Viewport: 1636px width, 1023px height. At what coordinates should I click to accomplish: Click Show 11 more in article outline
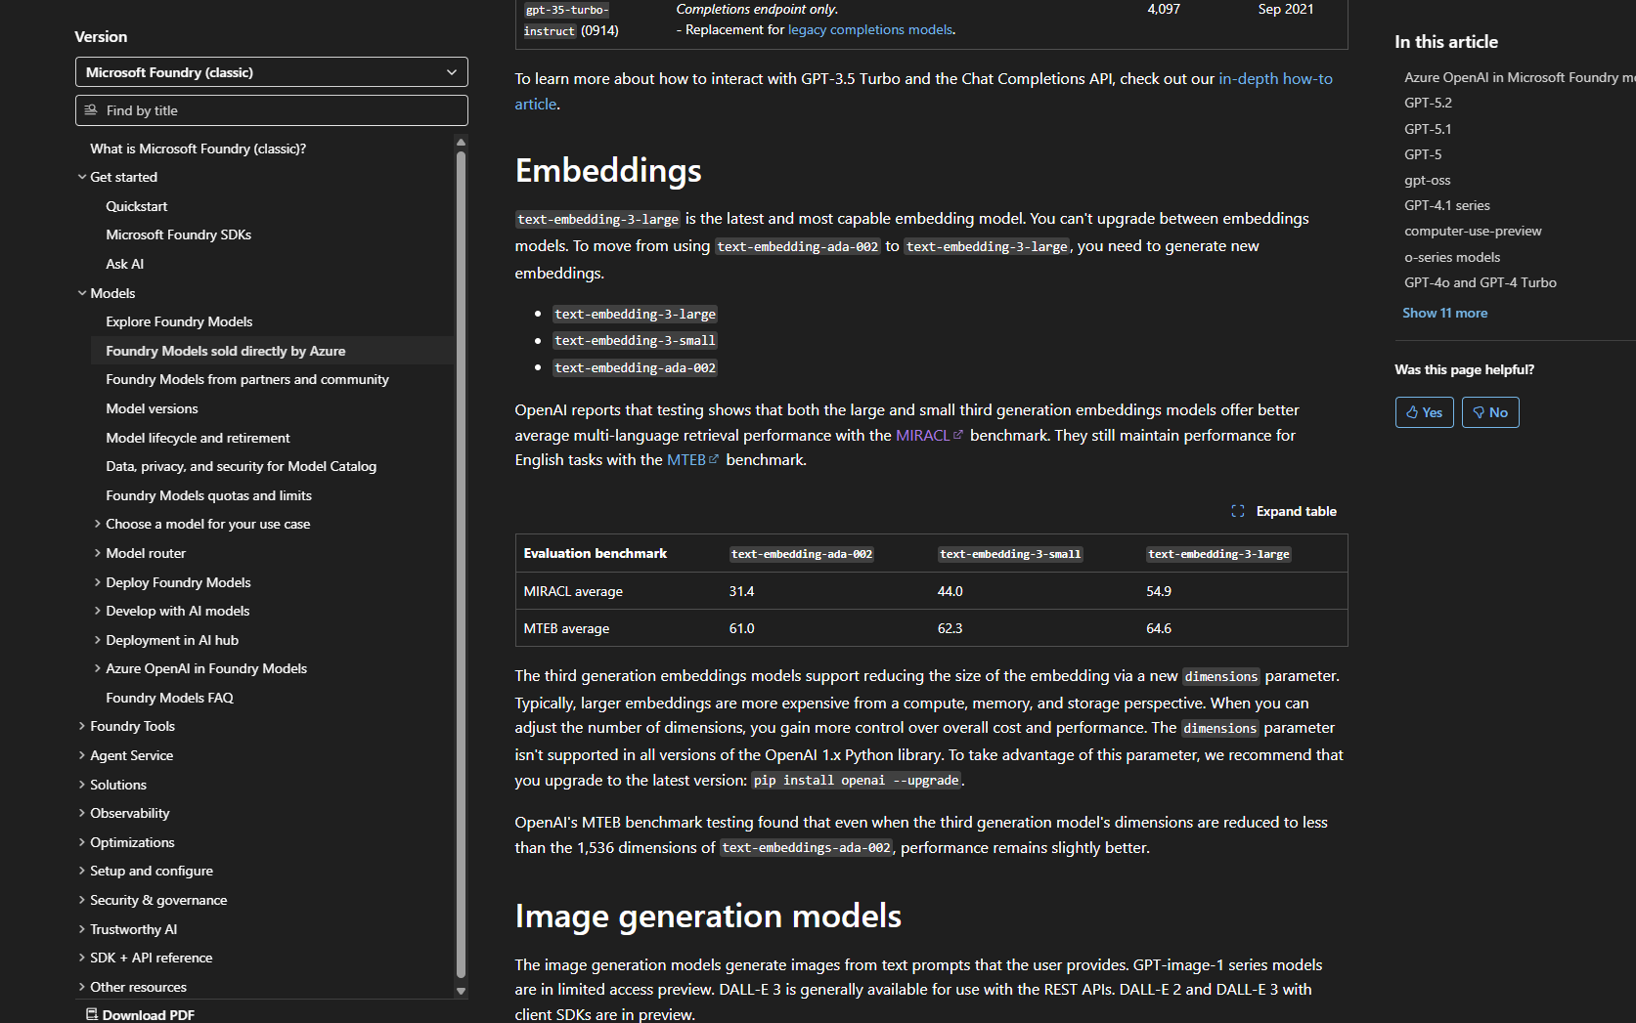[1445, 313]
